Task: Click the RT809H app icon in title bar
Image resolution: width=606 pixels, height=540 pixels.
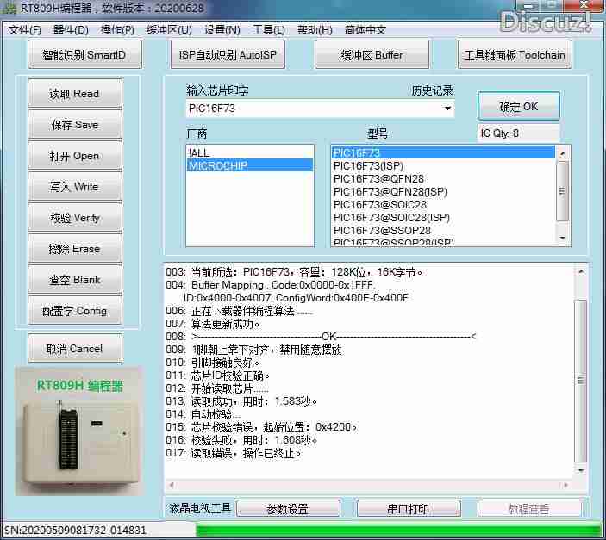Action: pos(9,9)
